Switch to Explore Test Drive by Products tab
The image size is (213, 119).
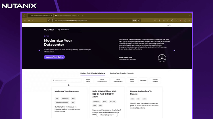(x=122, y=73)
